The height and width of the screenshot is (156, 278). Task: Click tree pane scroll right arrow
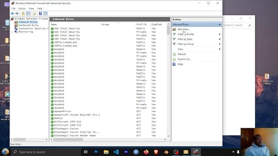[46, 140]
